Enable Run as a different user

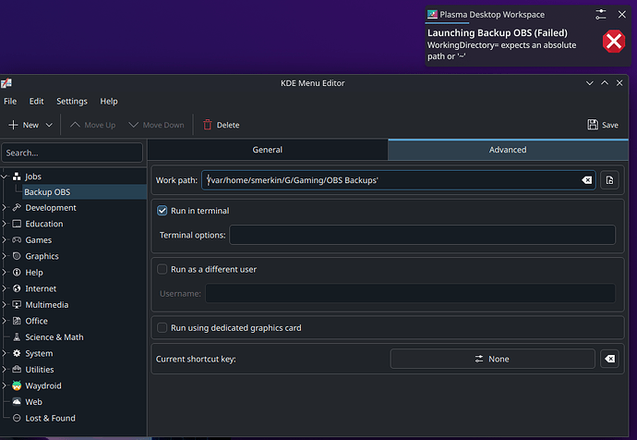coord(162,270)
